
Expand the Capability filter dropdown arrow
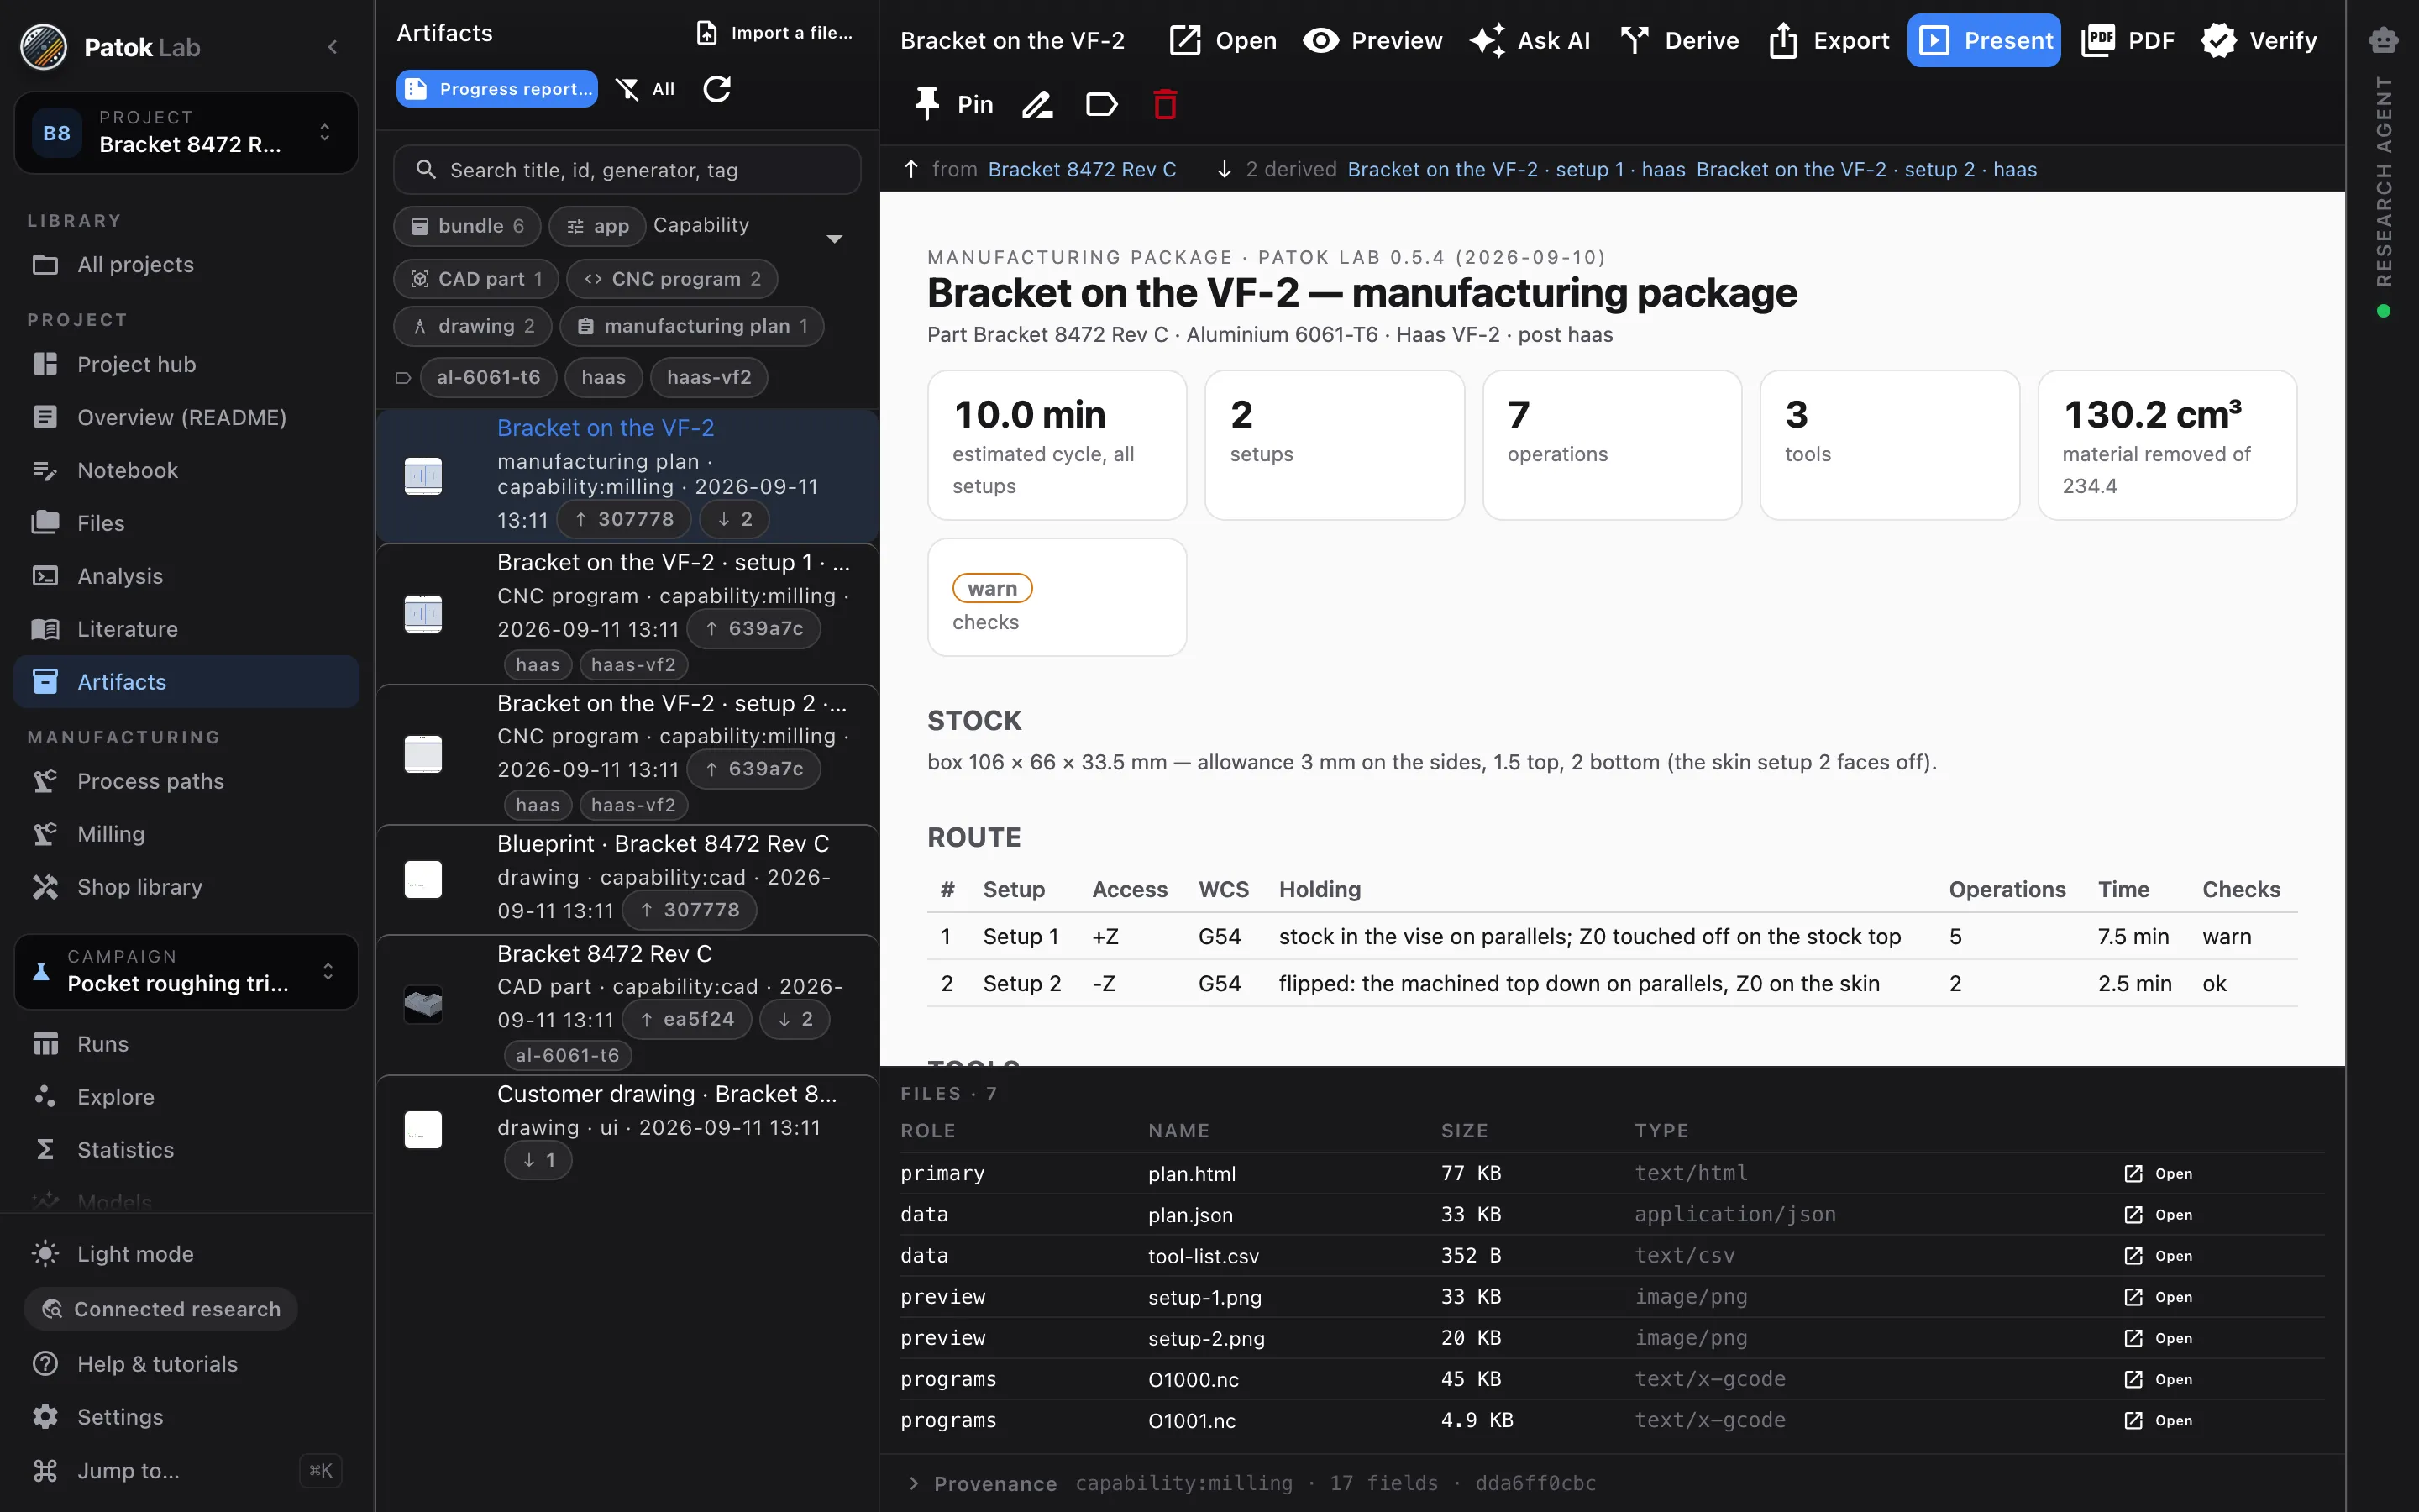pyautogui.click(x=834, y=239)
